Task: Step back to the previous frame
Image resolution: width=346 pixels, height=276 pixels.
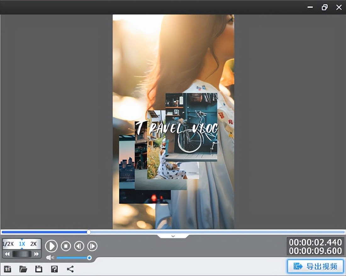Action: (79, 246)
